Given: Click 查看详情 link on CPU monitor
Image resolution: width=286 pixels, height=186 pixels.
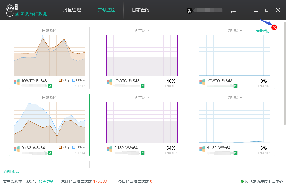Looking at the screenshot, I should [x=262, y=31].
